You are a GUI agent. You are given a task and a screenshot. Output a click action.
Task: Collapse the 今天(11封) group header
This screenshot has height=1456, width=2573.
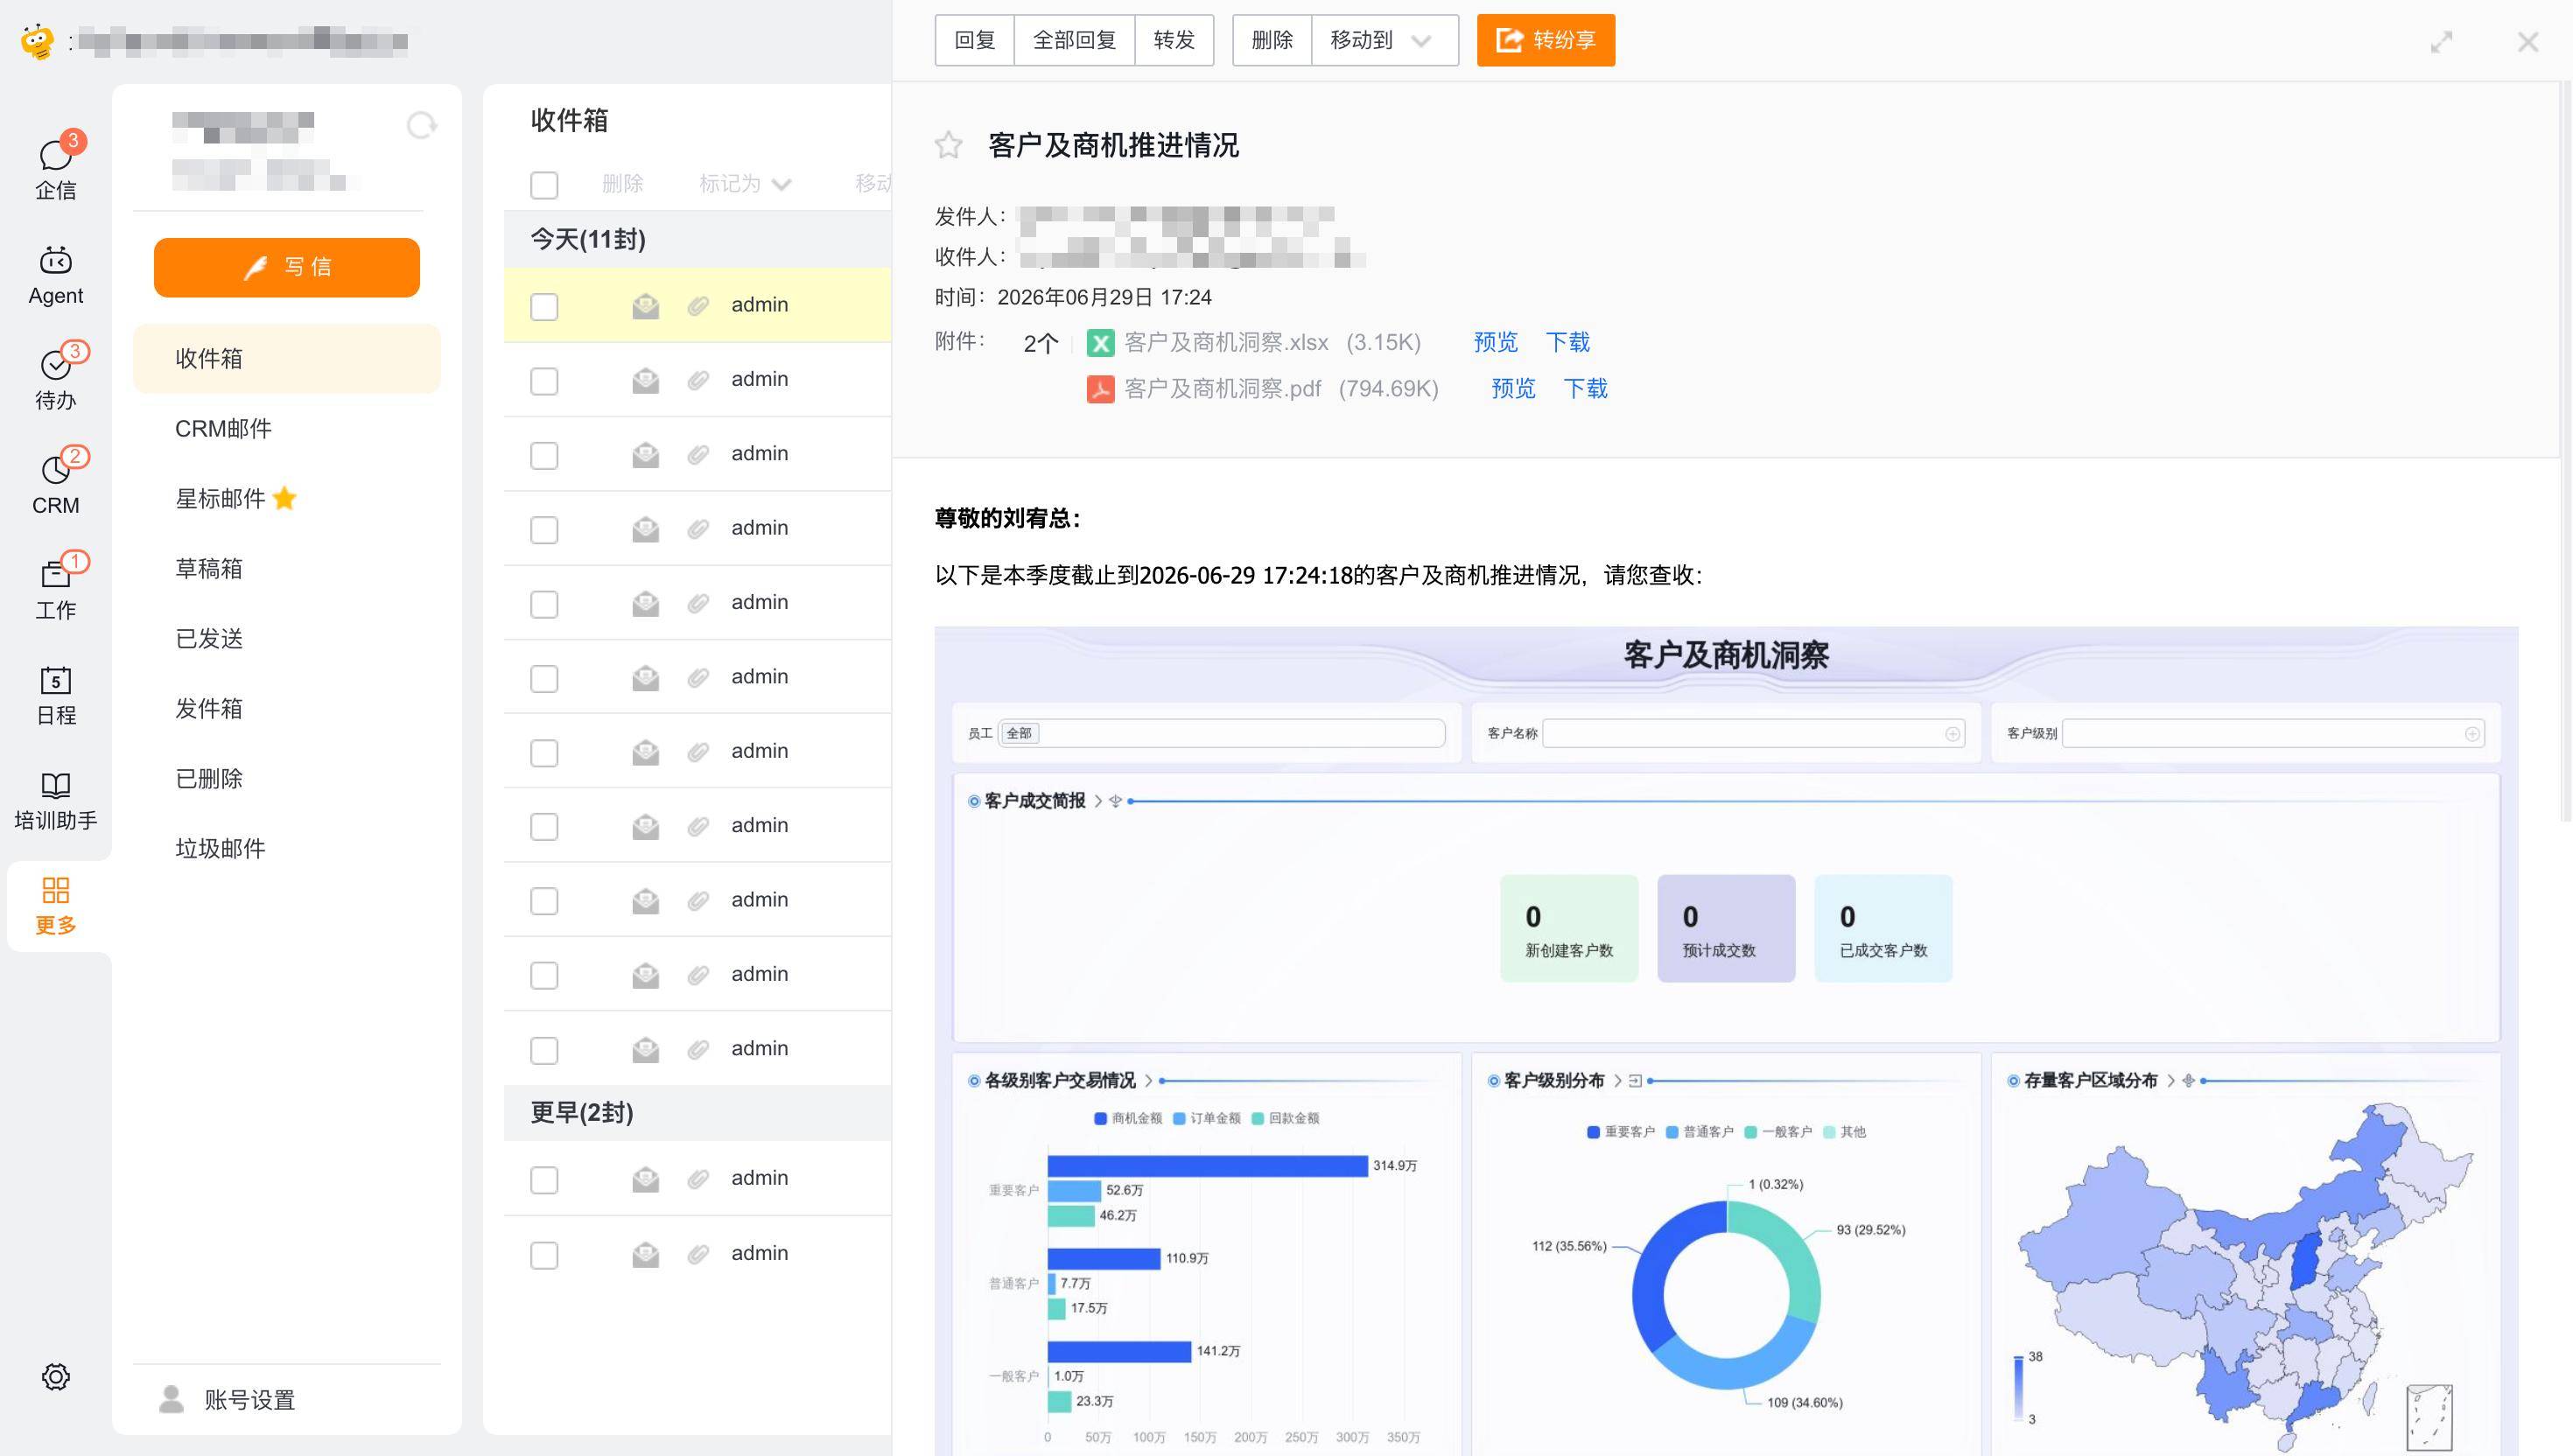[x=697, y=239]
